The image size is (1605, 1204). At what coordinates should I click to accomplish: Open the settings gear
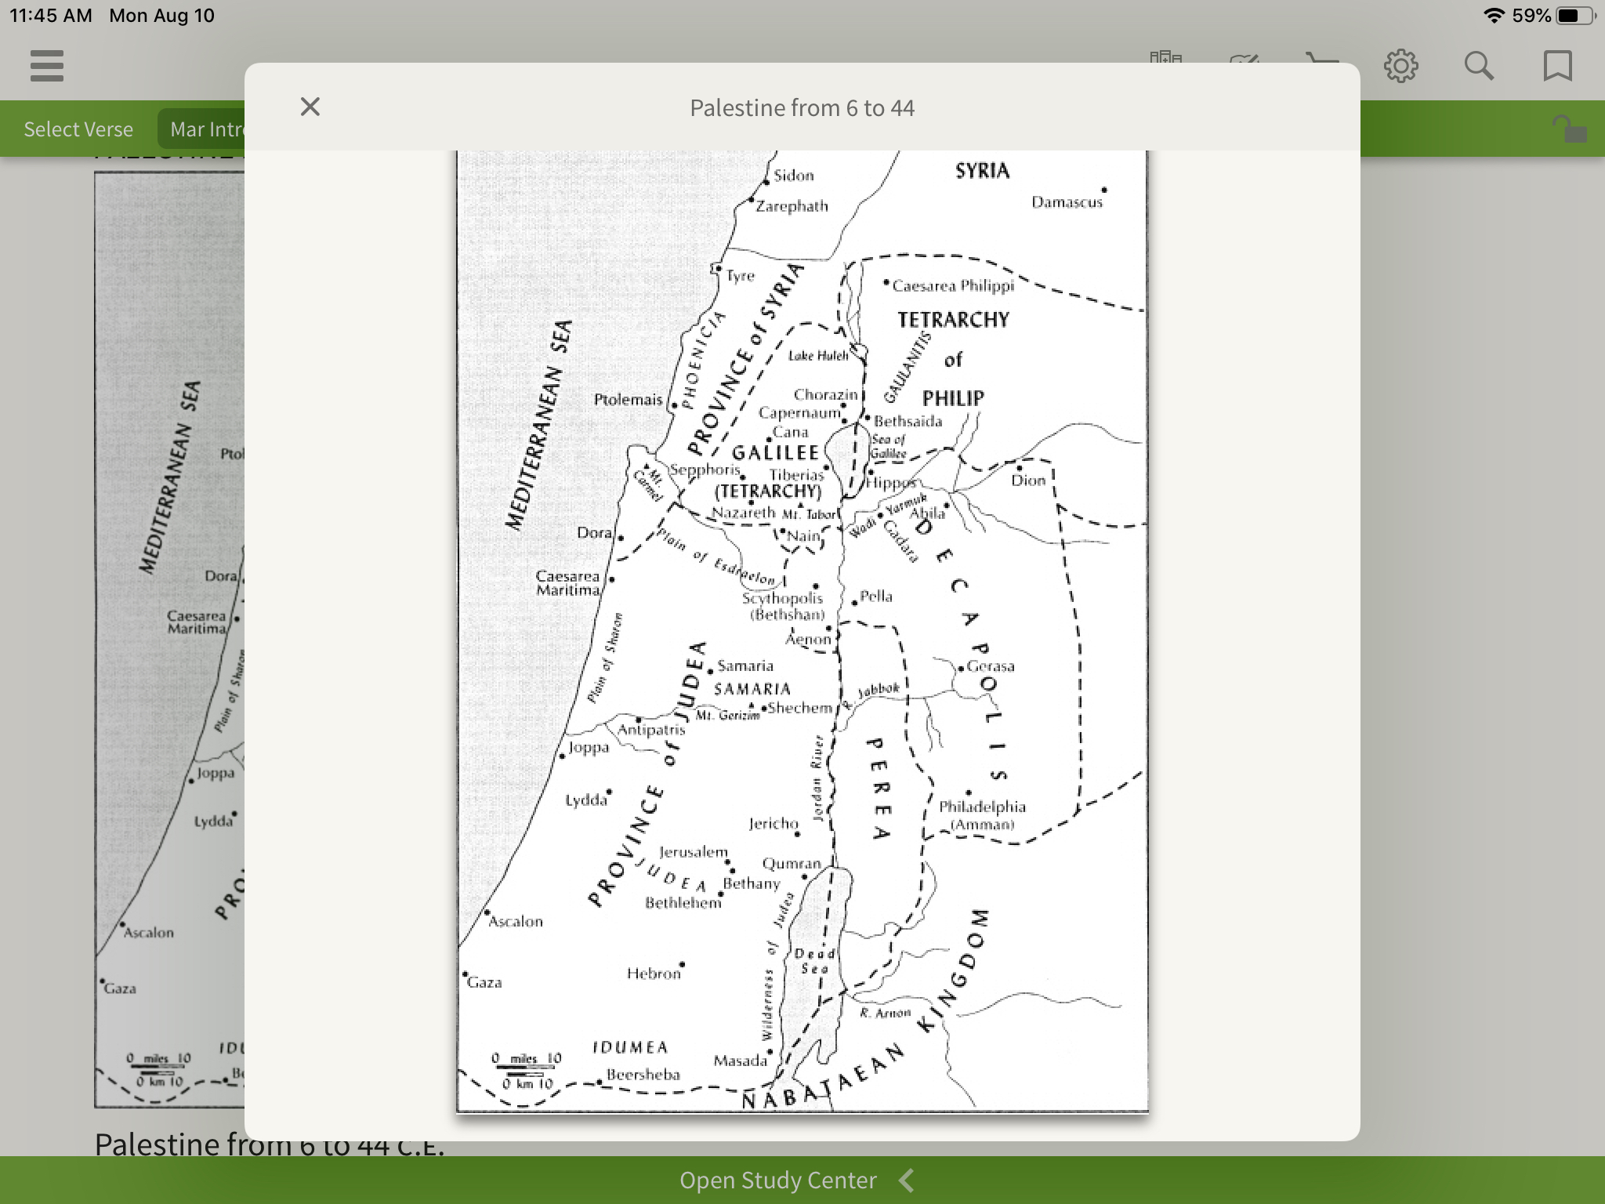coord(1400,66)
